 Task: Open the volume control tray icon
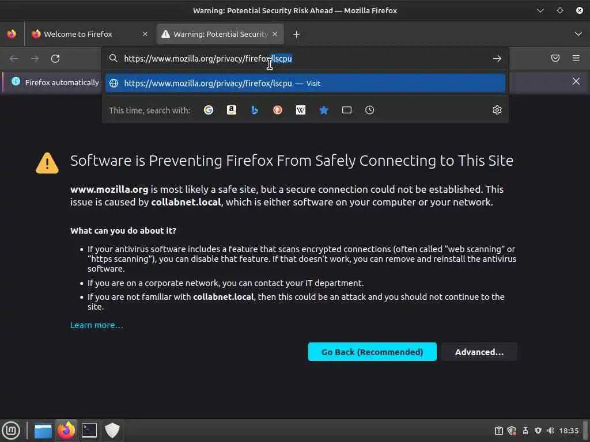tap(551, 430)
